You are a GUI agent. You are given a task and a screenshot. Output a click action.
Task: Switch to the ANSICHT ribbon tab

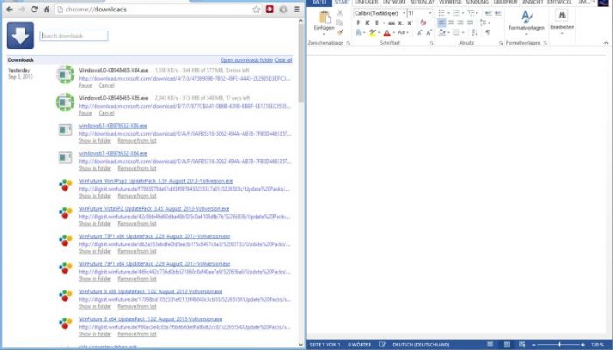pos(532,3)
